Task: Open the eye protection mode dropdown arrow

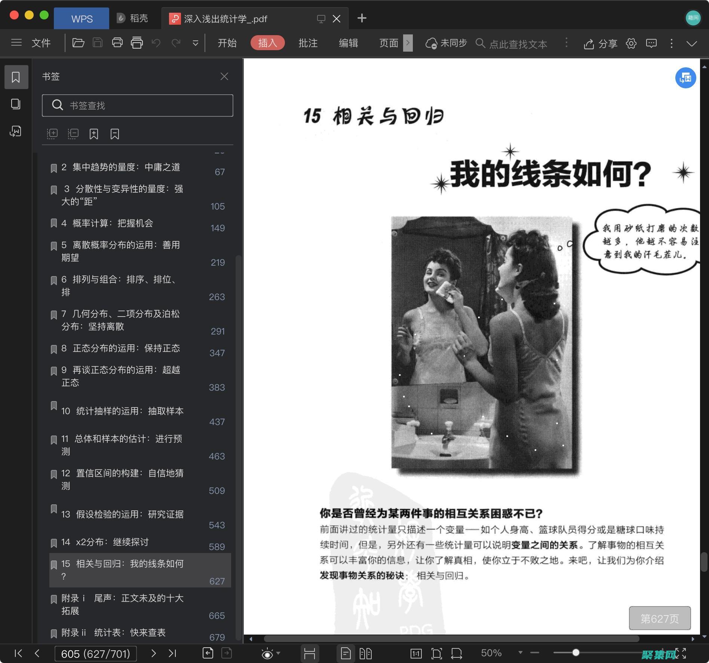Action: click(x=278, y=653)
